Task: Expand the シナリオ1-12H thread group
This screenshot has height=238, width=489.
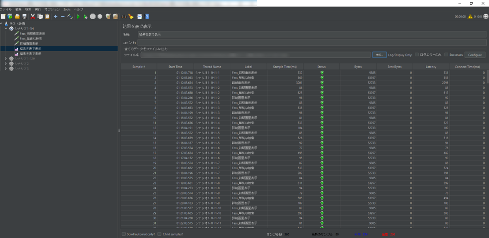Action: pyautogui.click(x=6, y=59)
